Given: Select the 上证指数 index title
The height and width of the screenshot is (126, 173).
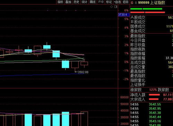Looking at the screenshot, I should (x=157, y=3).
